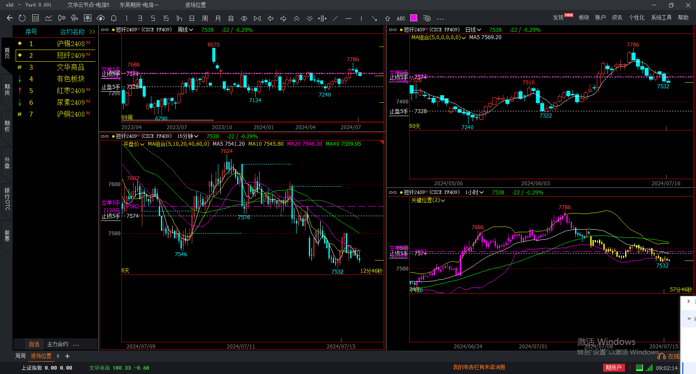This screenshot has width=696, height=374.
Task: Select the vertical line drawing tool
Action: click(x=361, y=18)
